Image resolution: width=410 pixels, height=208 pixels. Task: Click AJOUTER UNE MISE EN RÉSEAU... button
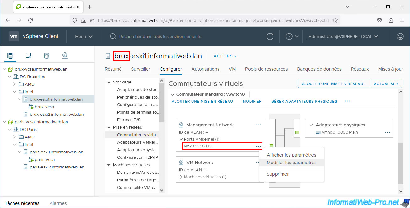point(334,84)
